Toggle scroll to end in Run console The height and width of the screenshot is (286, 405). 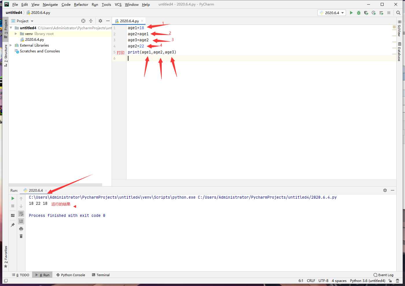[x=21, y=221]
